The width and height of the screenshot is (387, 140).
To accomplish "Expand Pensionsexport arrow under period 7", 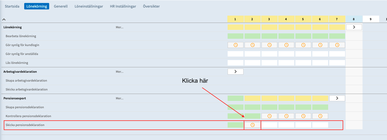I will point(337,98).
